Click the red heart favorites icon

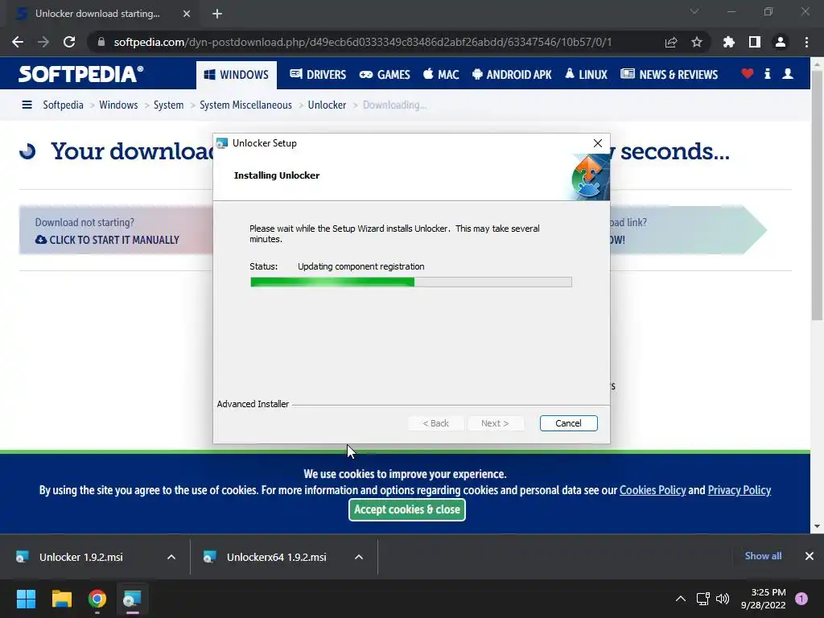pos(748,73)
